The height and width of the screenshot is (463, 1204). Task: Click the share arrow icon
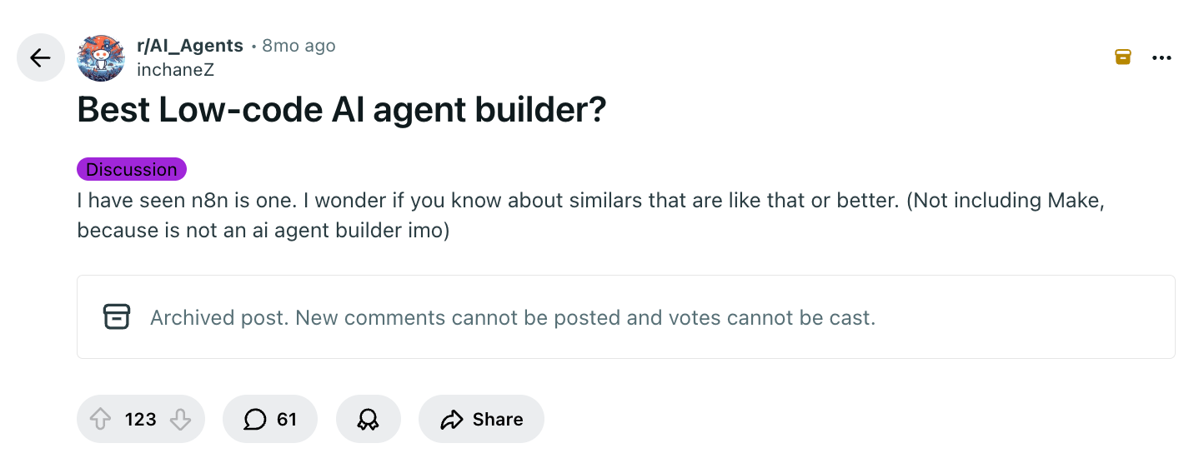(x=452, y=419)
